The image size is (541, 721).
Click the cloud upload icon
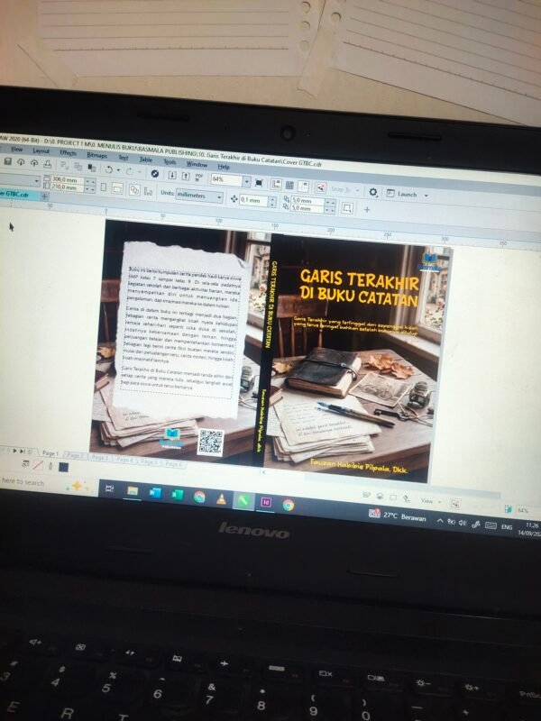pos(34,163)
